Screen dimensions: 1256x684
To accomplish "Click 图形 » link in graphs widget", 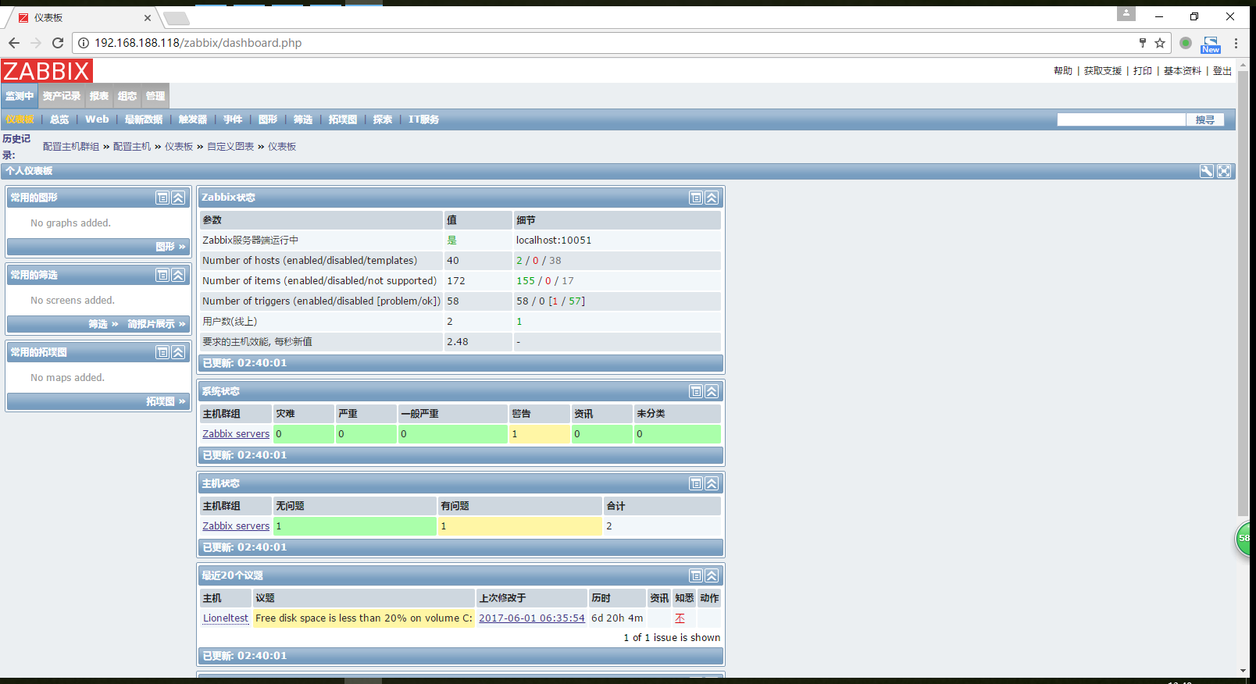I will 171,247.
